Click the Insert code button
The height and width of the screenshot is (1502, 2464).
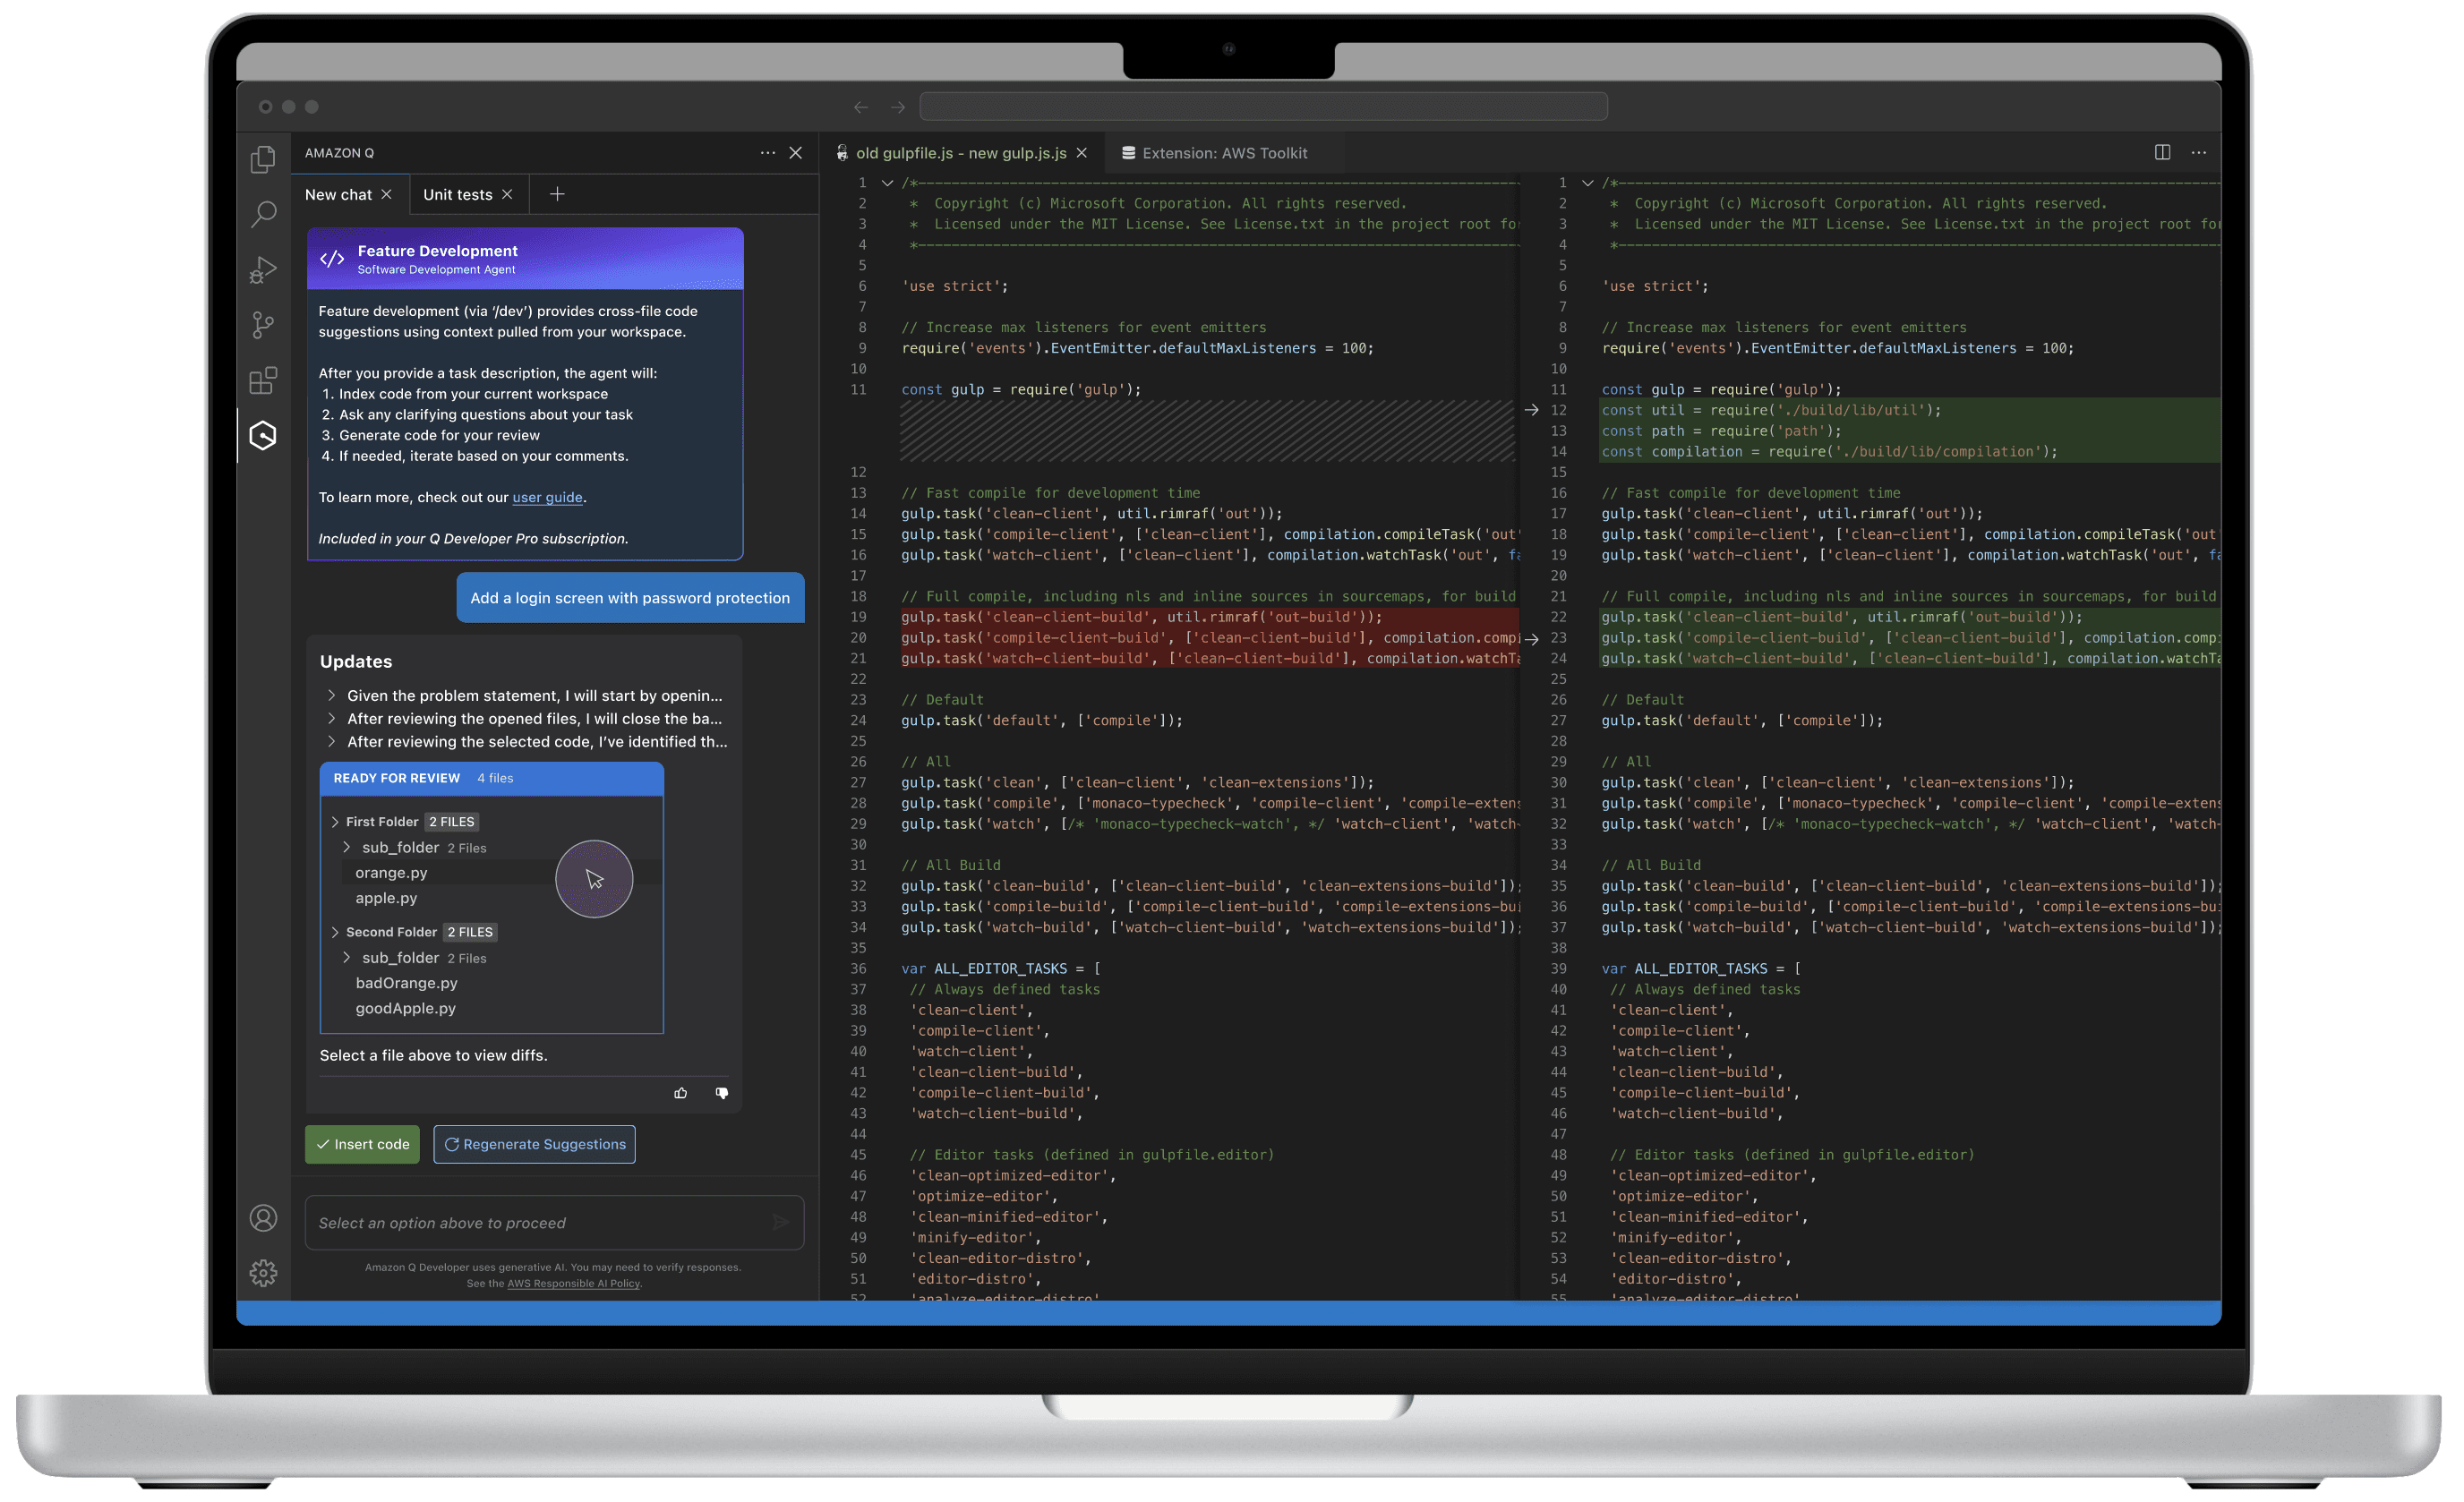point(362,1144)
